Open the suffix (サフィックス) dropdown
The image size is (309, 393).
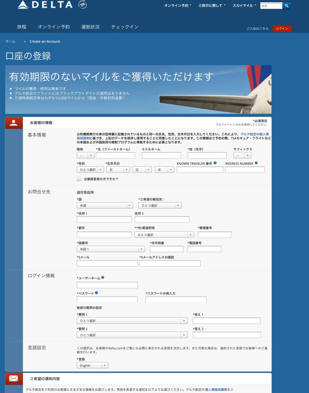[242, 155]
